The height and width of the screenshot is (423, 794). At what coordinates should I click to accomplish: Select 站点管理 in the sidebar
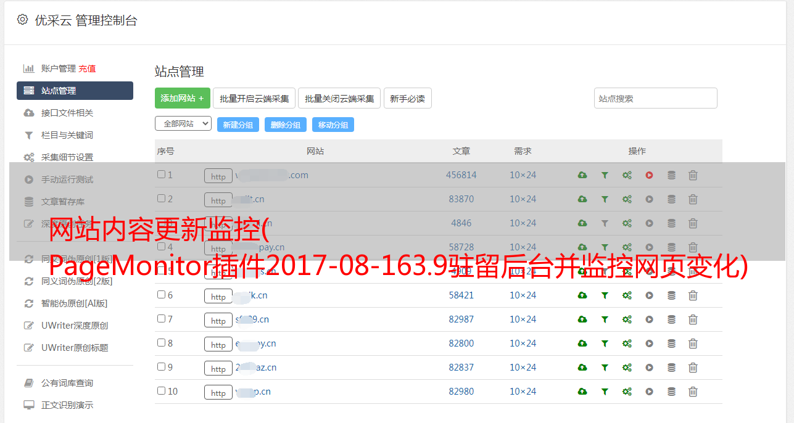pyautogui.click(x=75, y=91)
